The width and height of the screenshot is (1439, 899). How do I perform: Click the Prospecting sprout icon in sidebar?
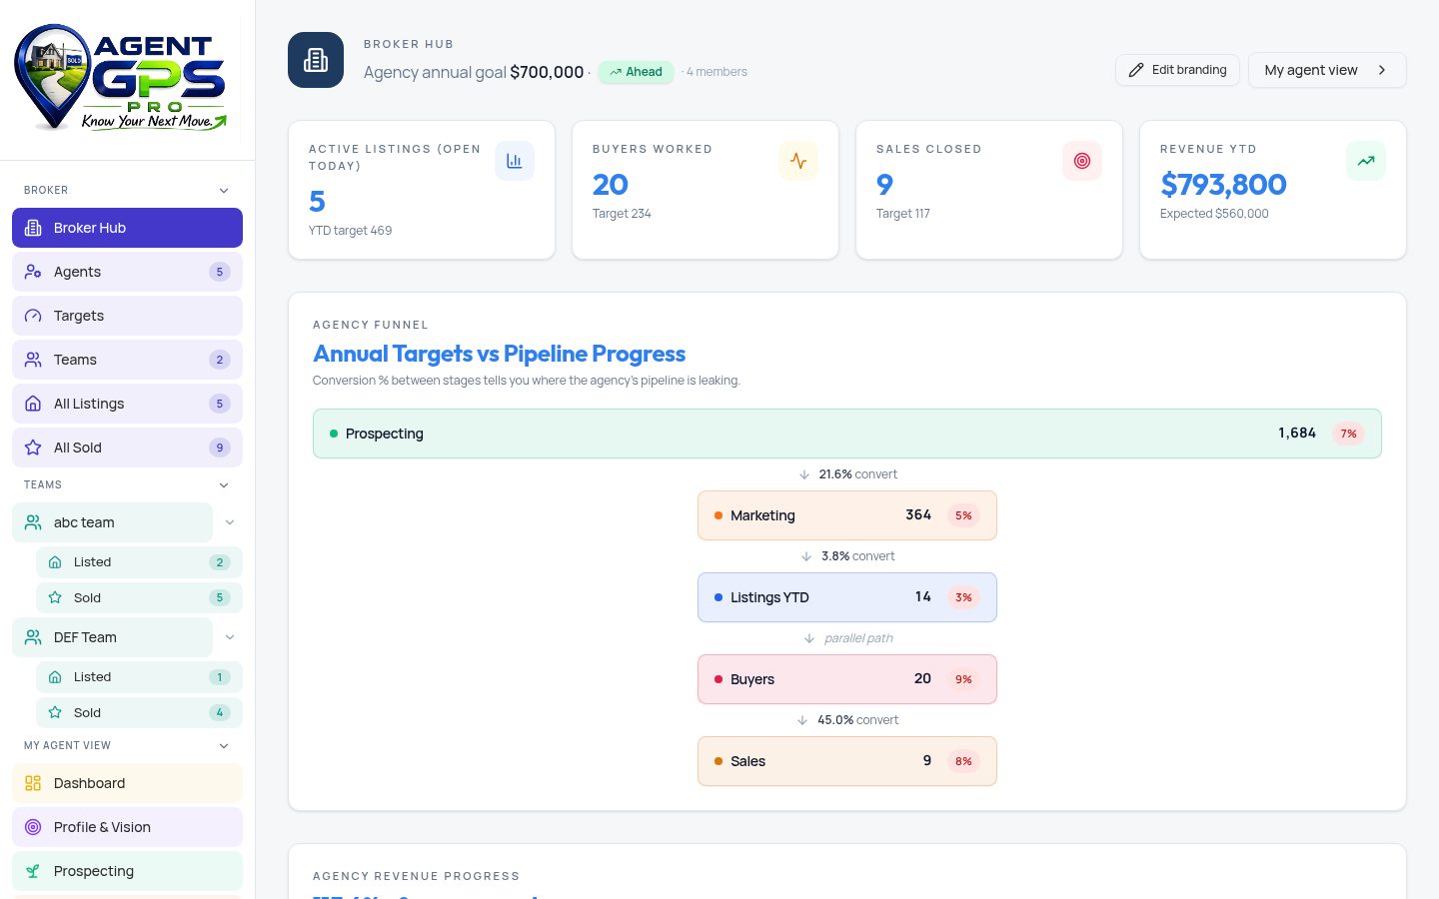33,871
